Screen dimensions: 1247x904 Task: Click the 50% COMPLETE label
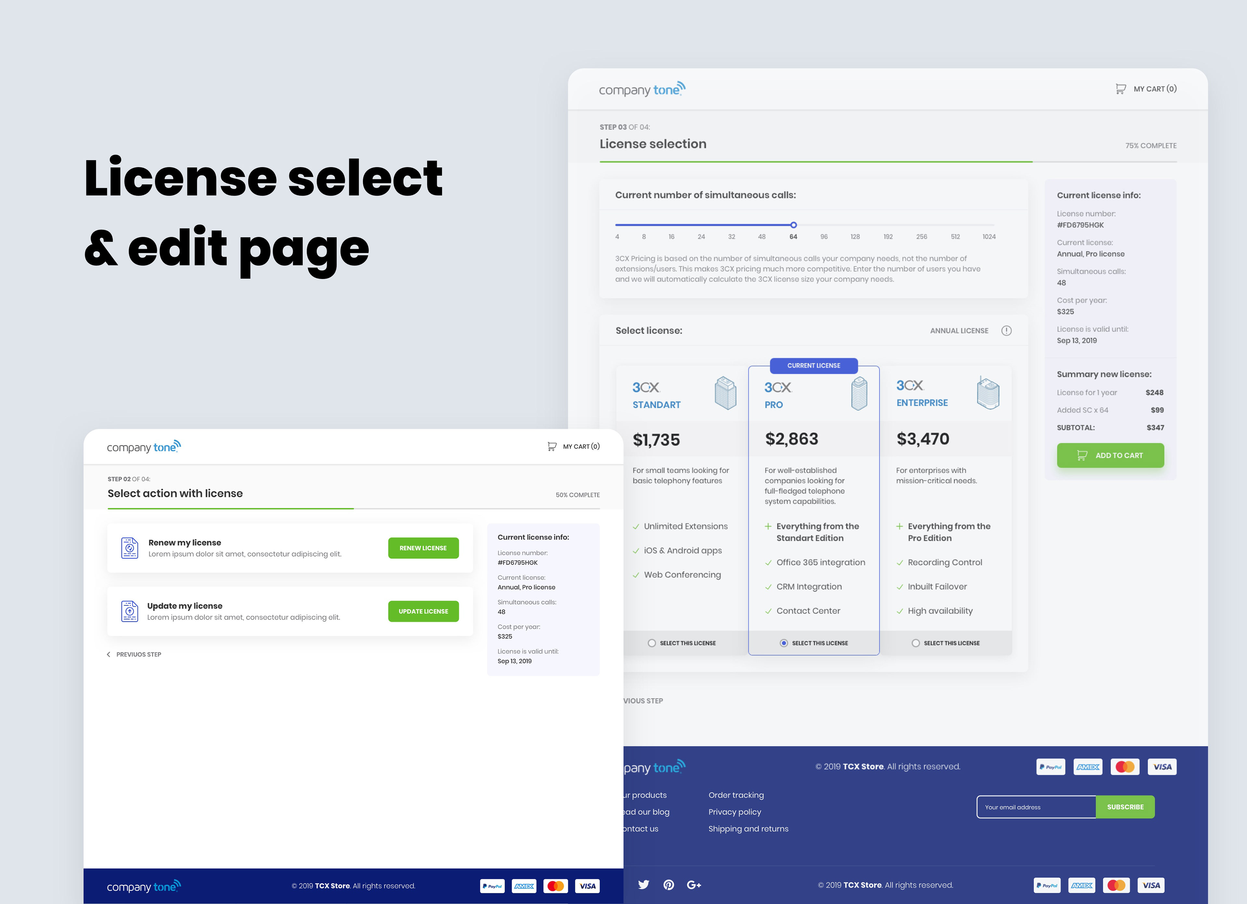[x=577, y=495]
